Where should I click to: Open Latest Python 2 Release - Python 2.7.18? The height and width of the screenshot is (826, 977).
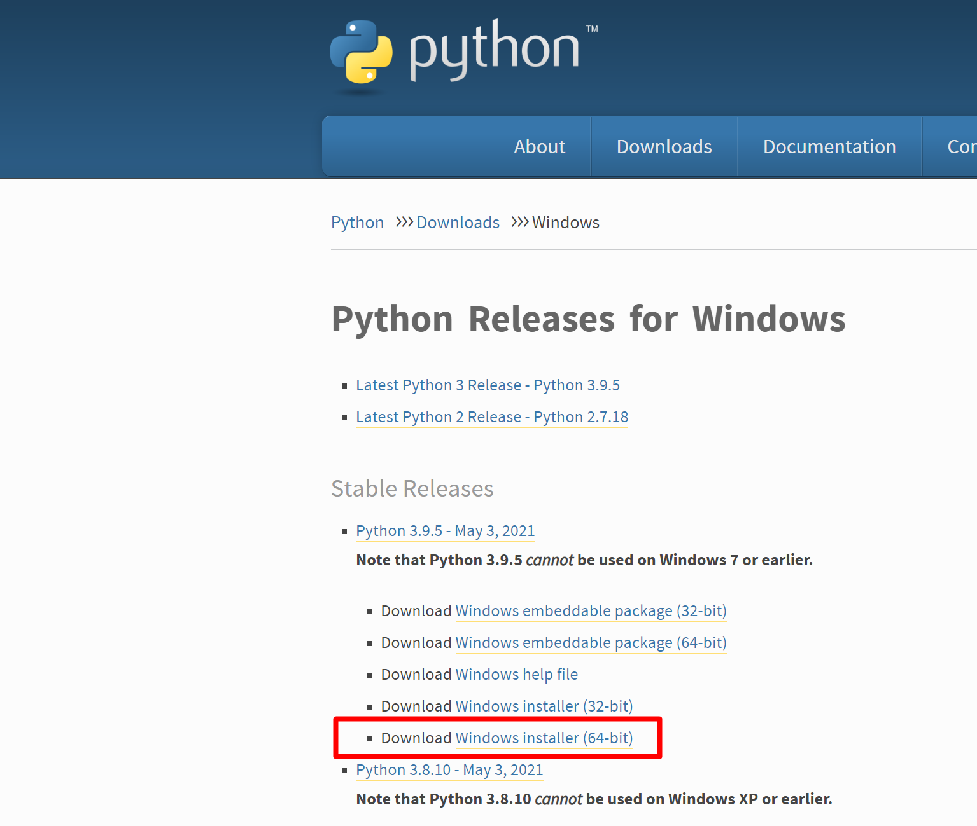coord(491,417)
